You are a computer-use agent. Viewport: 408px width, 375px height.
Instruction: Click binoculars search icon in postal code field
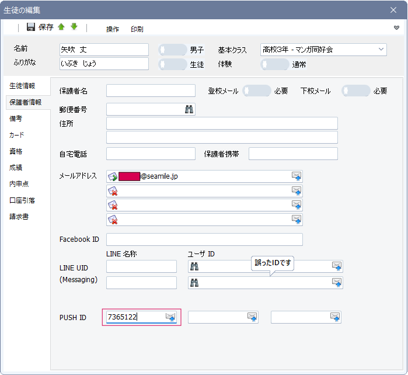tap(189, 109)
